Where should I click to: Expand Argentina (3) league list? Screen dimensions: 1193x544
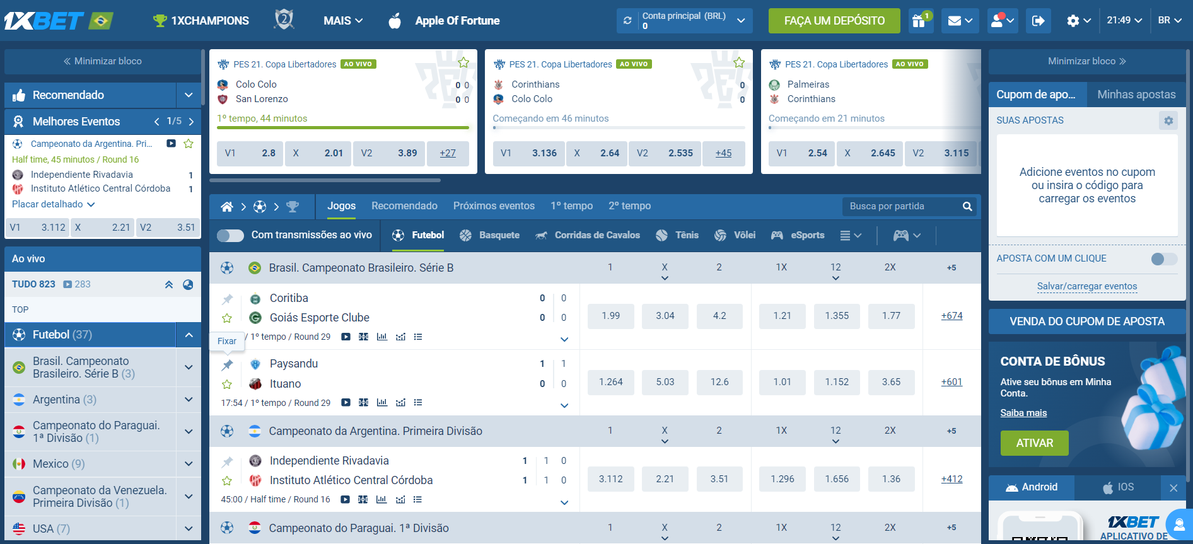coord(189,400)
